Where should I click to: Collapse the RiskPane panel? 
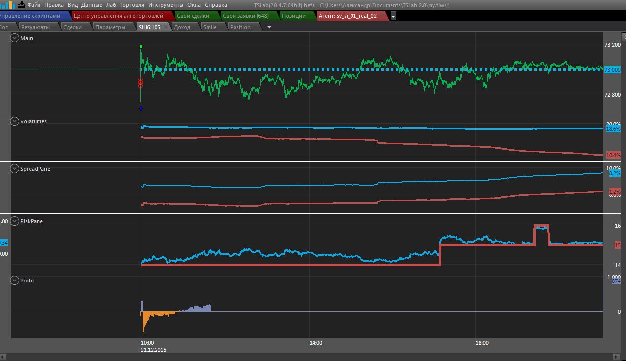coord(15,221)
